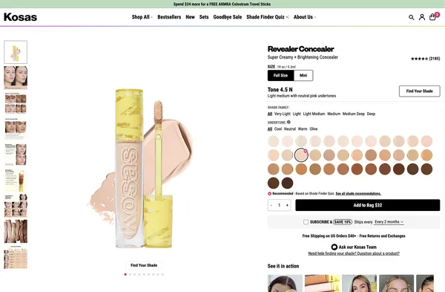Click the Ask our Kosas Team chat icon
Screen dimensions: 445x292
pyautogui.click(x=334, y=247)
